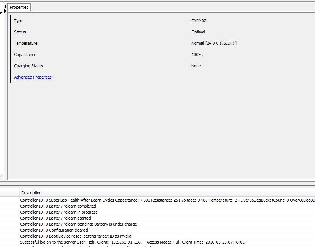This screenshot has height=247, width=315.
Task: Select the Battery relearn completed log entry
Action: click(167, 206)
